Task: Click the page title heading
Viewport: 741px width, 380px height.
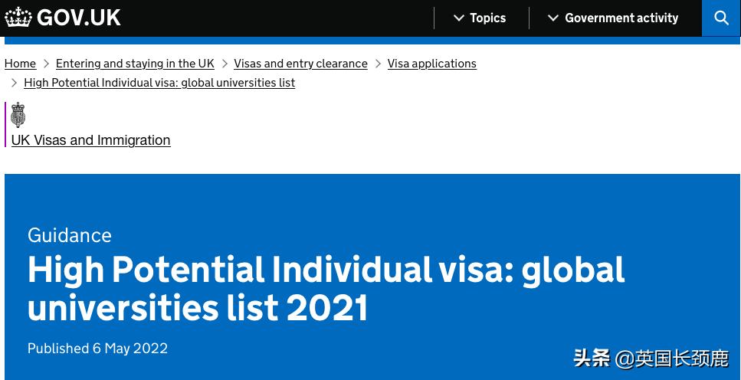Action: 326,288
